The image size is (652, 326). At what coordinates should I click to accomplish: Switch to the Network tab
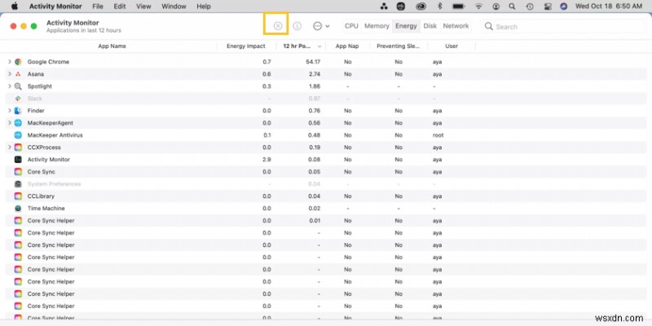coord(456,26)
